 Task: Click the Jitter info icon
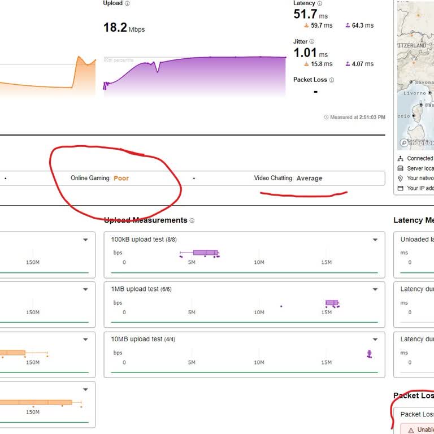pos(312,42)
